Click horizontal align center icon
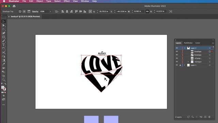 pyautogui.click(x=67, y=11)
